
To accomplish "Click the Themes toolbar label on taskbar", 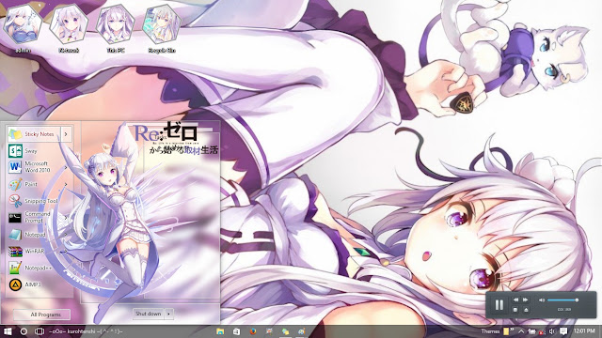I will click(x=490, y=331).
